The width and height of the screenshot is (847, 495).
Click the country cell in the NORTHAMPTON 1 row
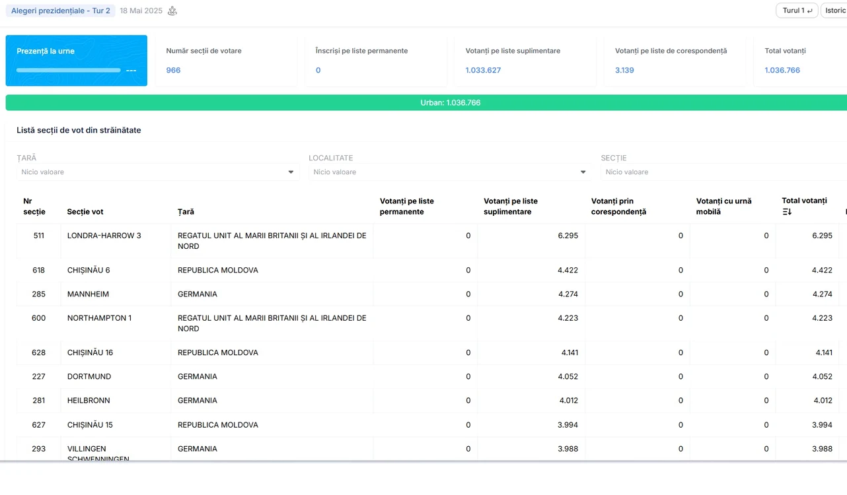click(x=272, y=323)
